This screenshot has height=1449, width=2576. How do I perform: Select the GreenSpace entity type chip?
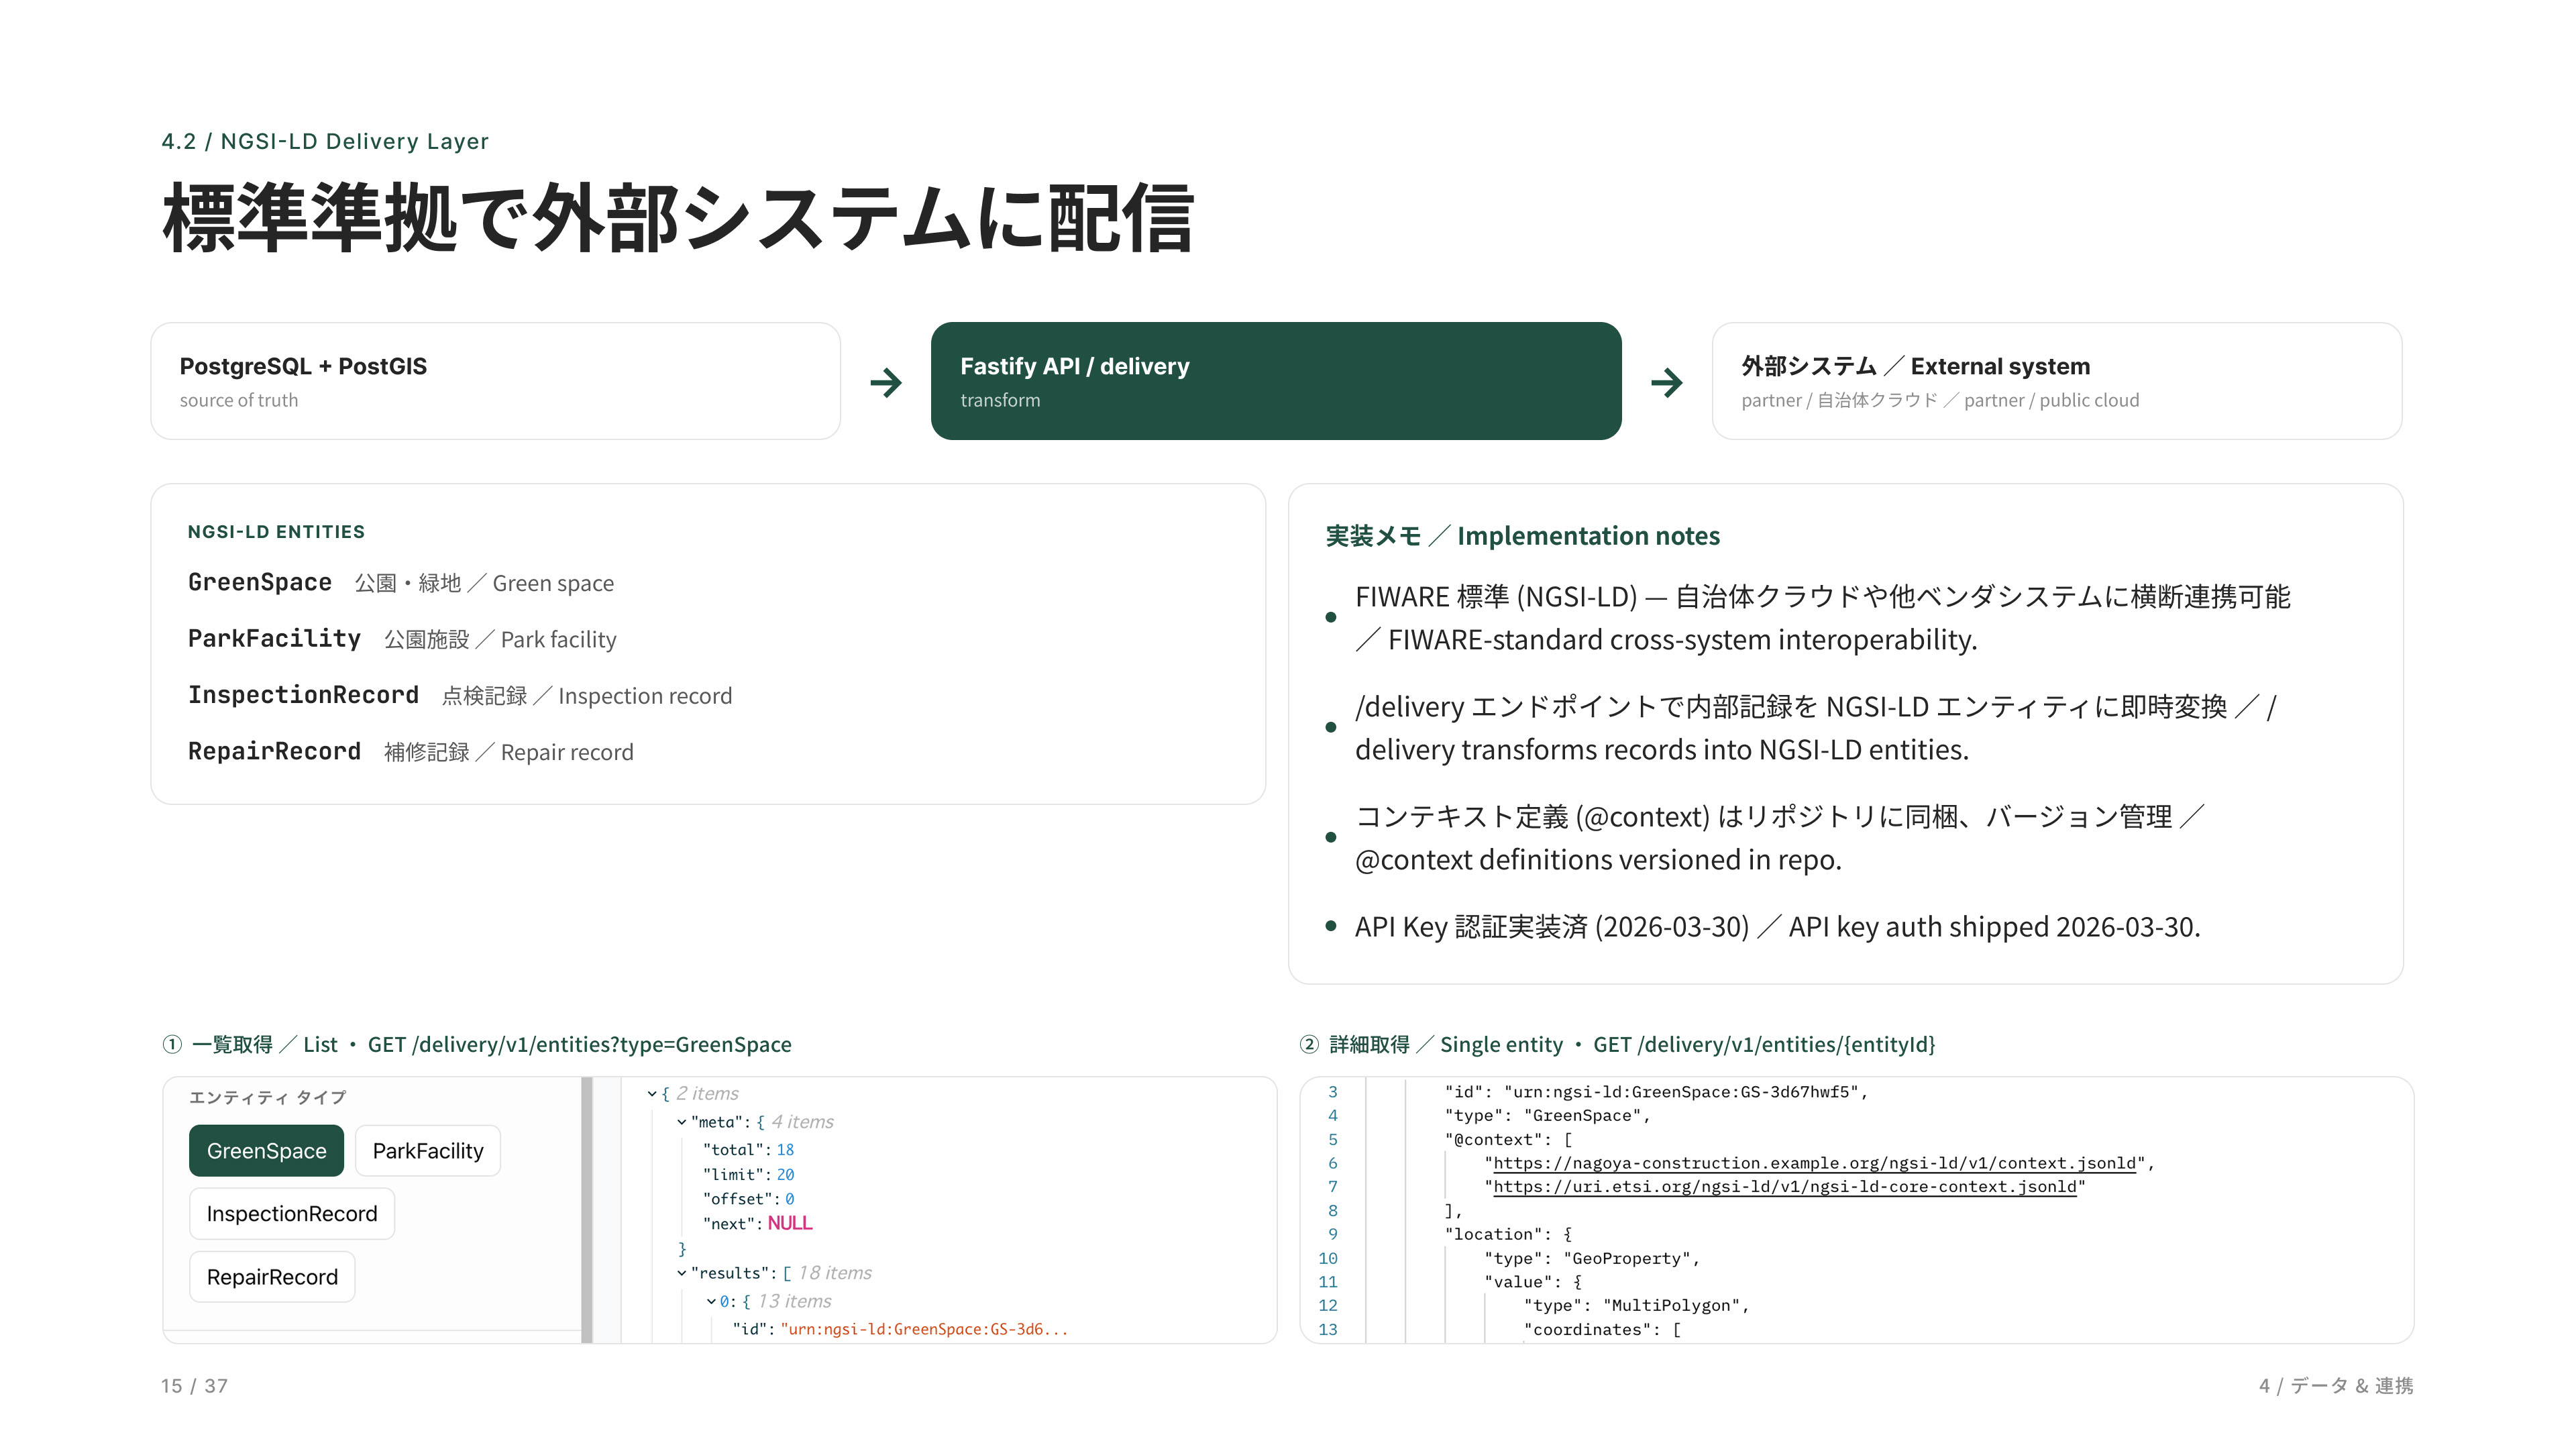(266, 1150)
